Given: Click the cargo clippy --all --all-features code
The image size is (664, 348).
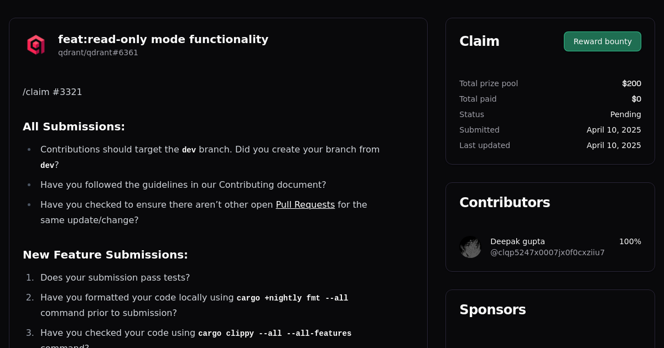Looking at the screenshot, I should [x=274, y=333].
